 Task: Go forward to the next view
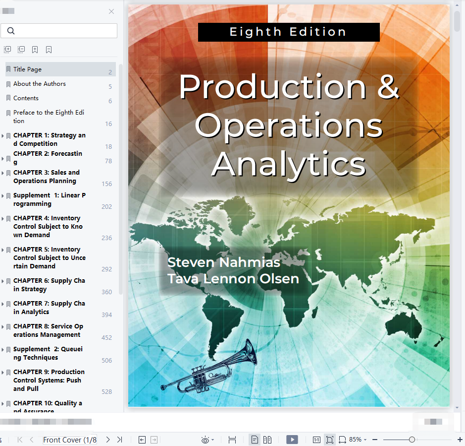(x=154, y=440)
